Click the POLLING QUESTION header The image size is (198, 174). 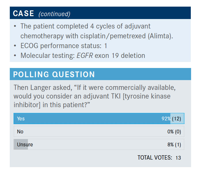(x=54, y=75)
